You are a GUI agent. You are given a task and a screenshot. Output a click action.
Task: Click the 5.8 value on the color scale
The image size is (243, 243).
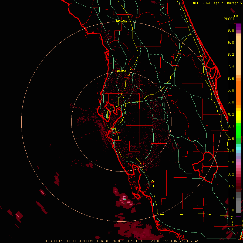click(x=231, y=90)
